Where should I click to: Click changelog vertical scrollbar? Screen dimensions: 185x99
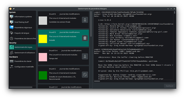pyautogui.click(x=175, y=13)
